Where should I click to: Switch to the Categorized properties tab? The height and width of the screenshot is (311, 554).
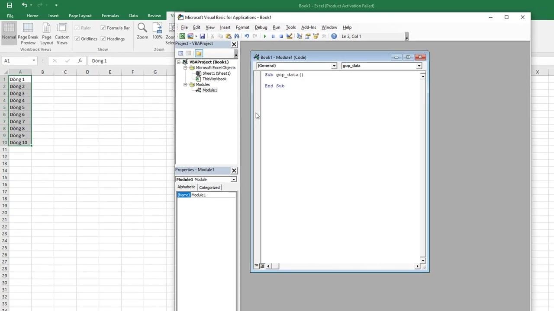pos(209,187)
